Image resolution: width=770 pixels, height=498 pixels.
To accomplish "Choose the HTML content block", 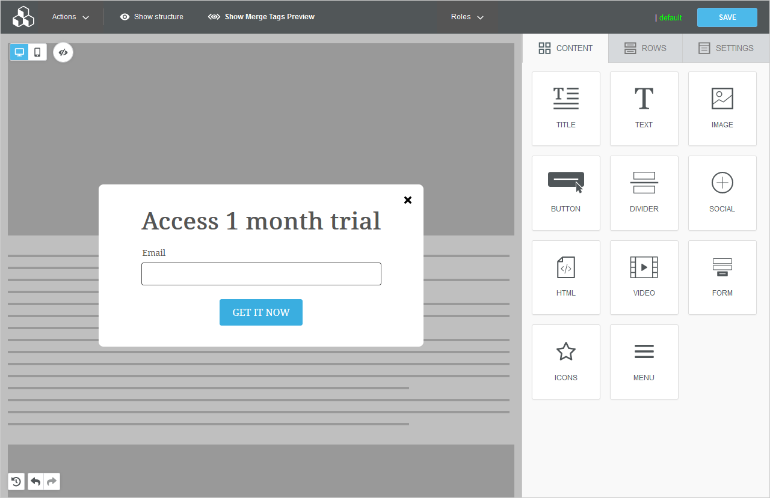I will [x=565, y=277].
